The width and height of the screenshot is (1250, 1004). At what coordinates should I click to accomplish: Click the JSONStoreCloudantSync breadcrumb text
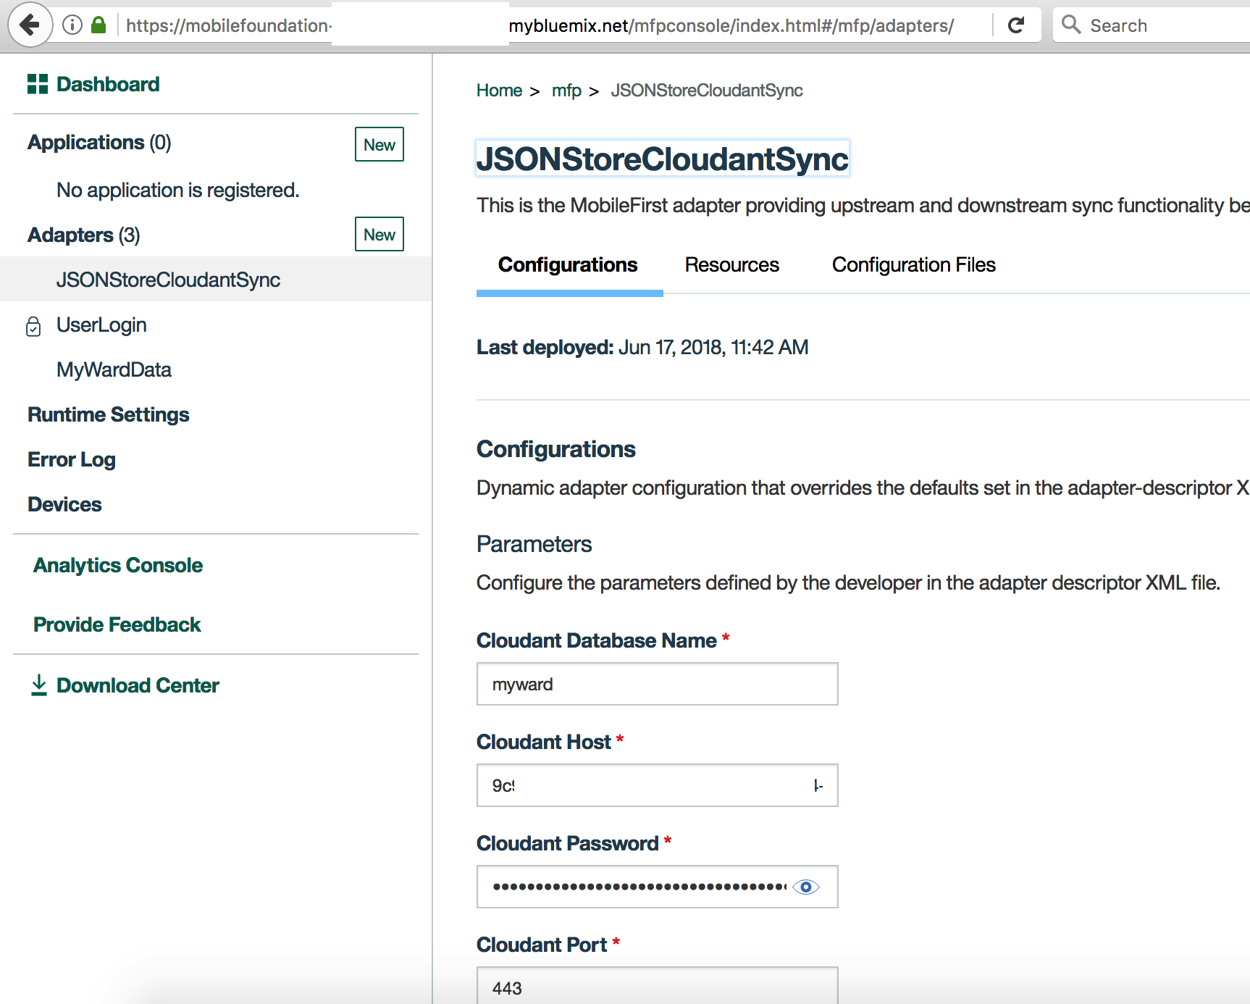pos(707,91)
